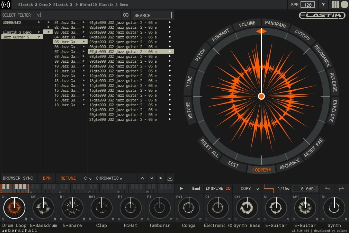Mute the E-Snare pad
Screen dimensions: 349x233
(x=84, y=219)
